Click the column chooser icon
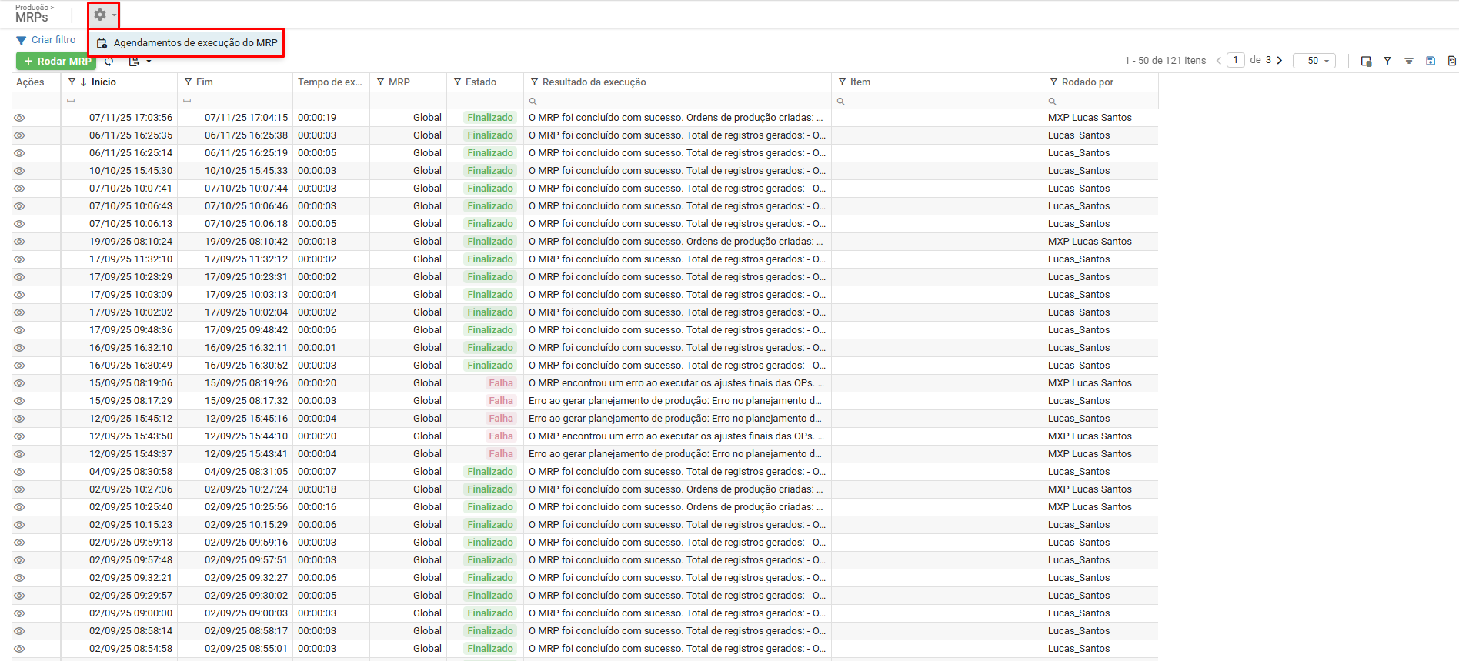This screenshot has height=668, width=1459. tap(1366, 61)
